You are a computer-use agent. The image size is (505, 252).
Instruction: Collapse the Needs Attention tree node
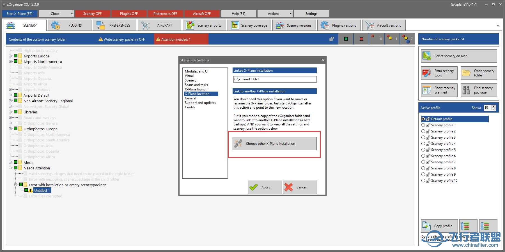tap(10, 168)
